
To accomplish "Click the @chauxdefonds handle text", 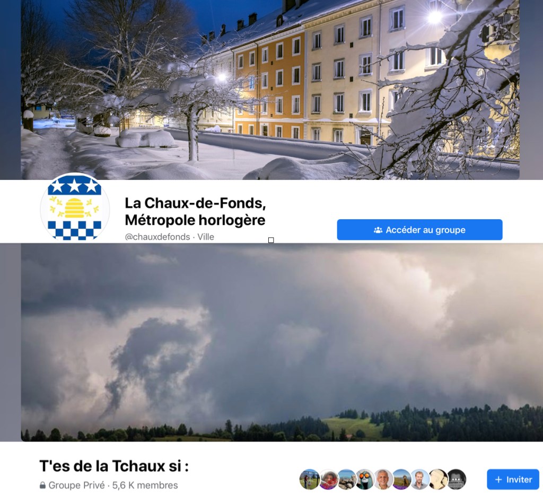I will [157, 237].
